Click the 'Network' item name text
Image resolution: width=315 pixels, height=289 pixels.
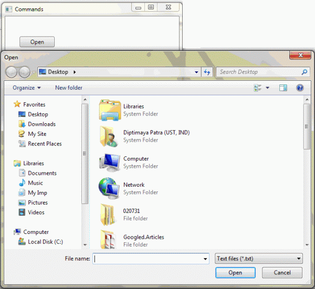click(134, 185)
